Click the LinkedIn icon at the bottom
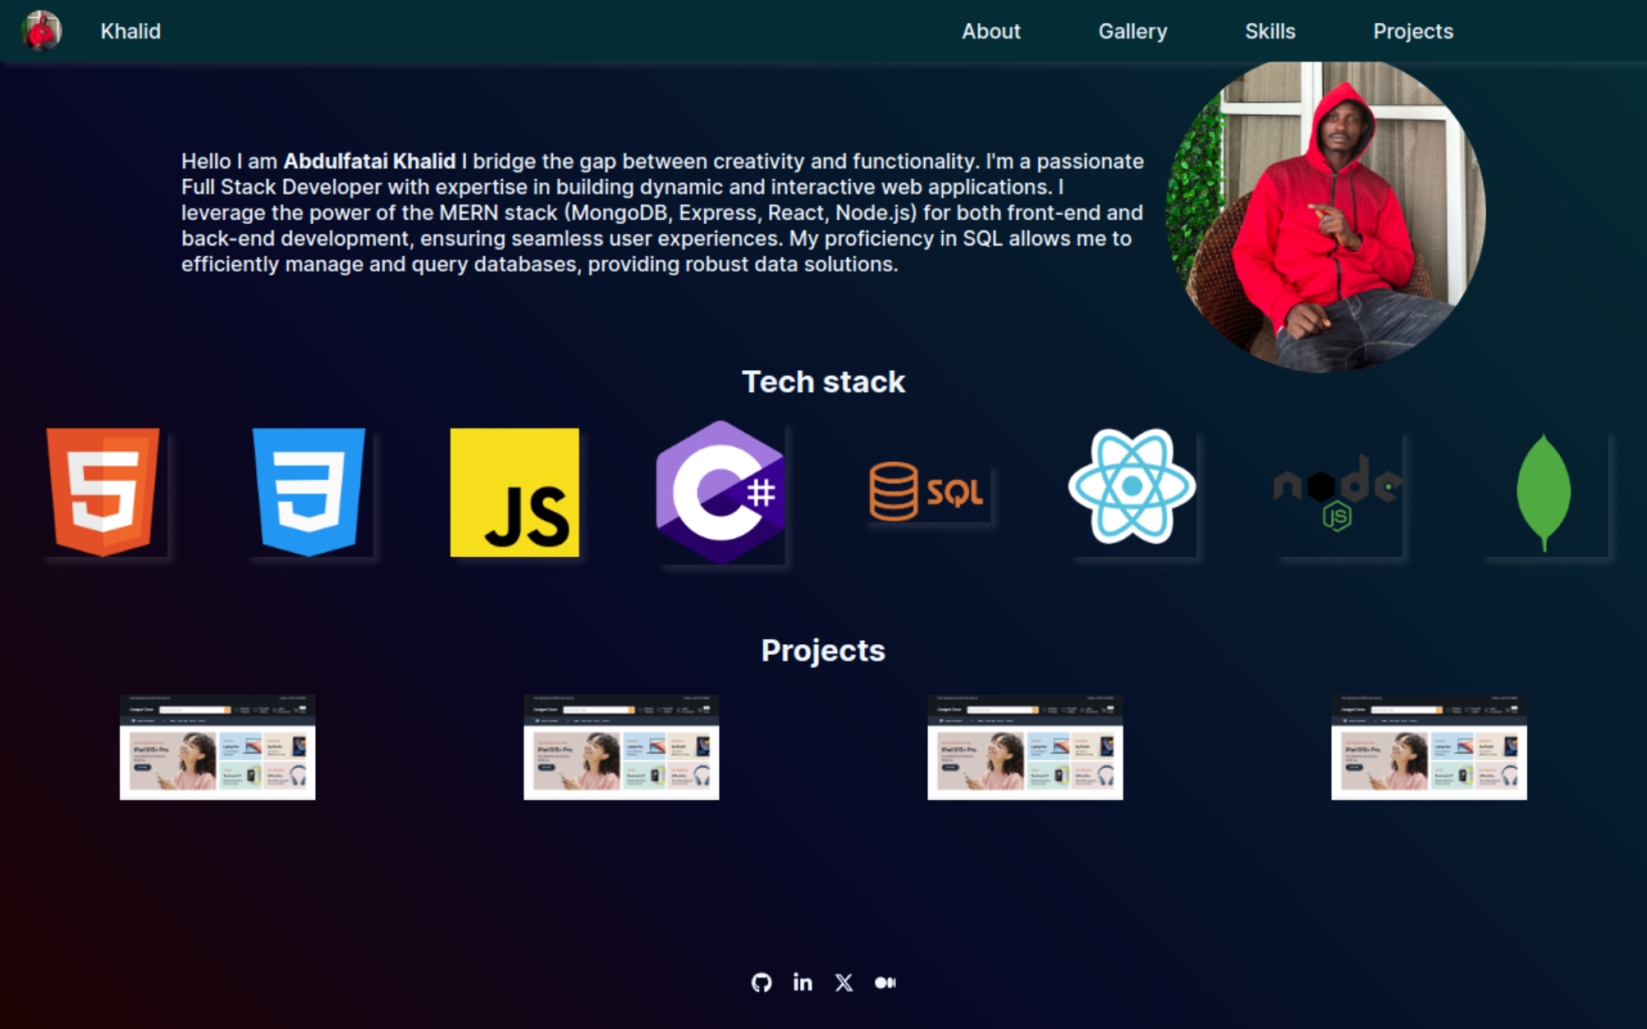The width and height of the screenshot is (1647, 1029). [x=803, y=981]
